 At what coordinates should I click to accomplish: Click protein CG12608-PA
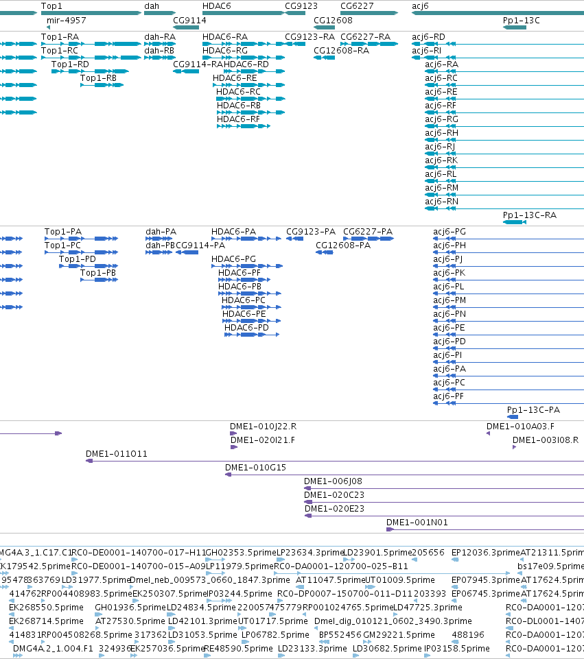point(324,252)
